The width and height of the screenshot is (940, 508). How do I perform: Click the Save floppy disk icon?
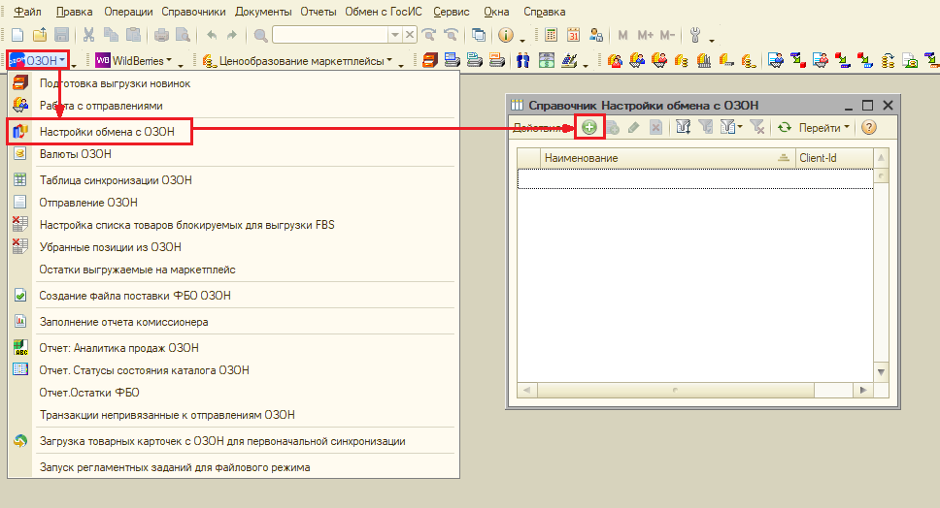click(x=61, y=35)
